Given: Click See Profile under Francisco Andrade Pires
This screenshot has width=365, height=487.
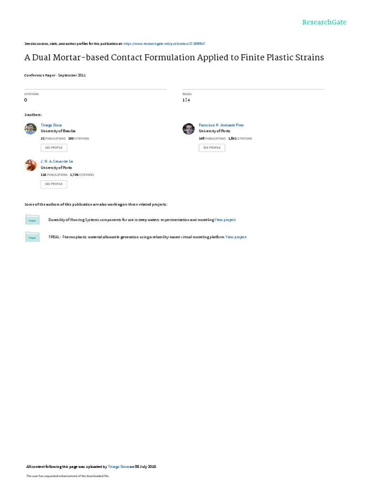Looking at the screenshot, I should pyautogui.click(x=212, y=147).
